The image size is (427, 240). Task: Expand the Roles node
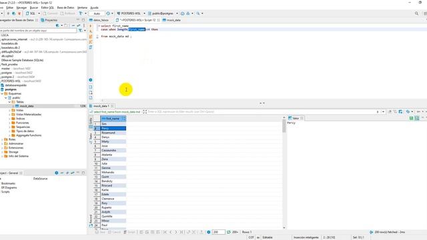point(2,139)
